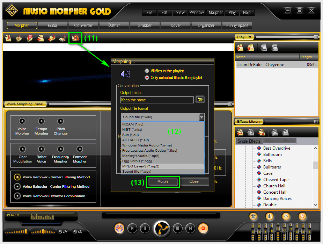Open the Editor module tab

(x=52, y=26)
